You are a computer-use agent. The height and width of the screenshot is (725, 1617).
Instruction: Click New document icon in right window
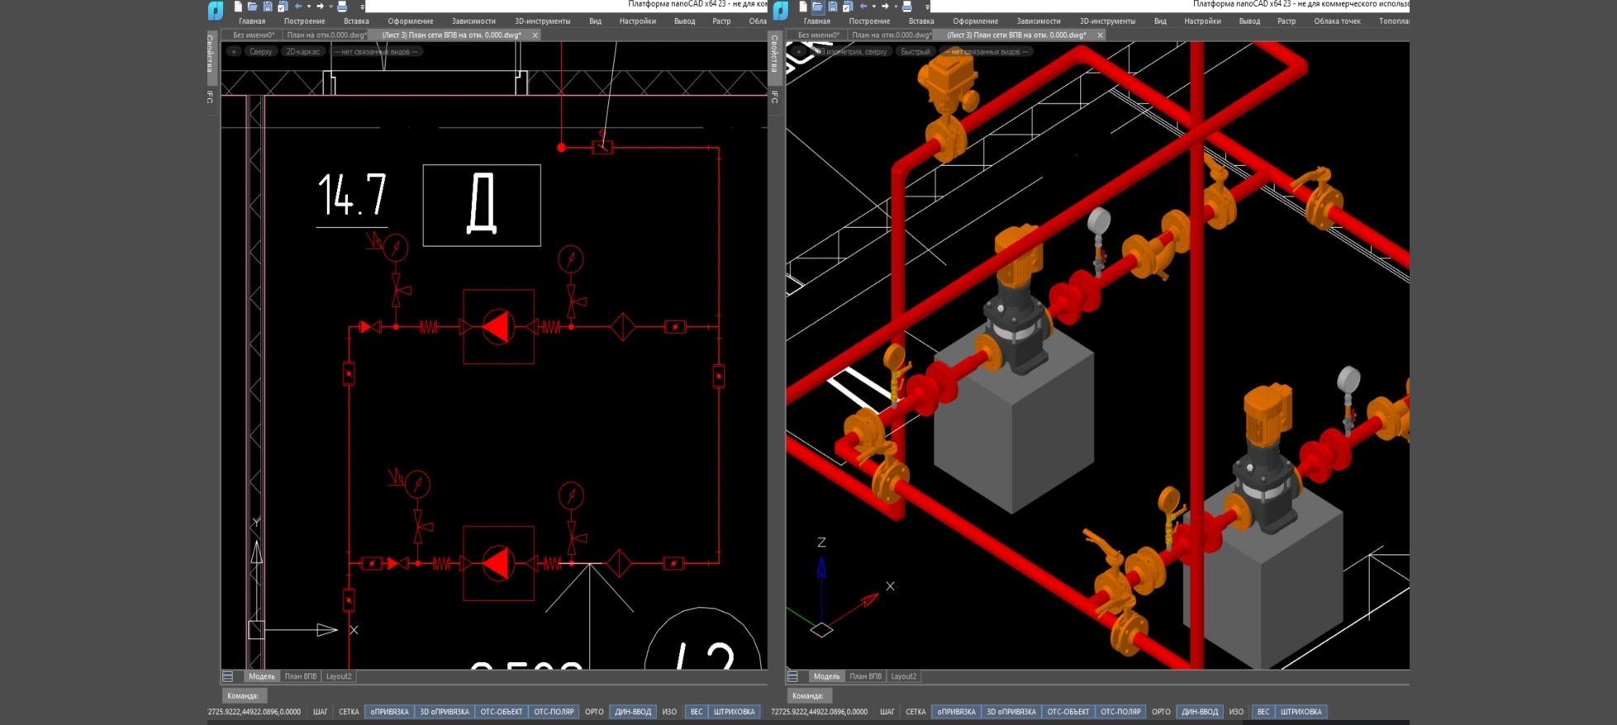[803, 7]
